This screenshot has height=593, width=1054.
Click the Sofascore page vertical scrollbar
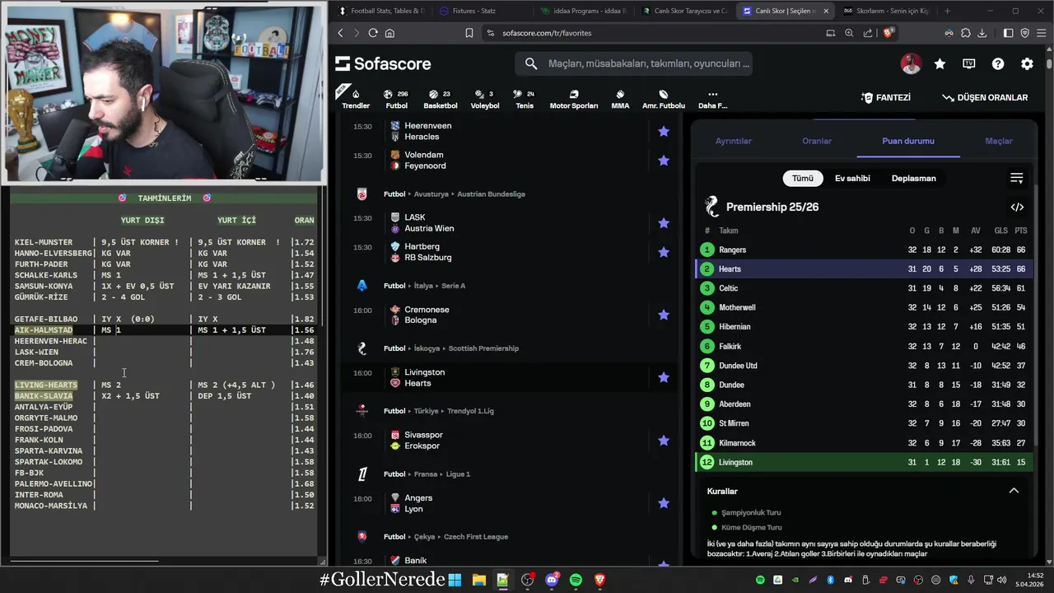[1049, 63]
